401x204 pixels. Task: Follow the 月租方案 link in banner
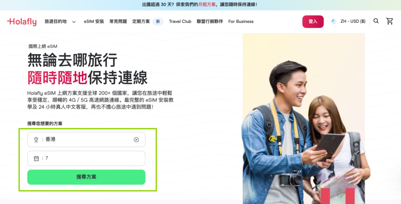[207, 5]
